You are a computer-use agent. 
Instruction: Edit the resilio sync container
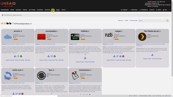point(16,93)
